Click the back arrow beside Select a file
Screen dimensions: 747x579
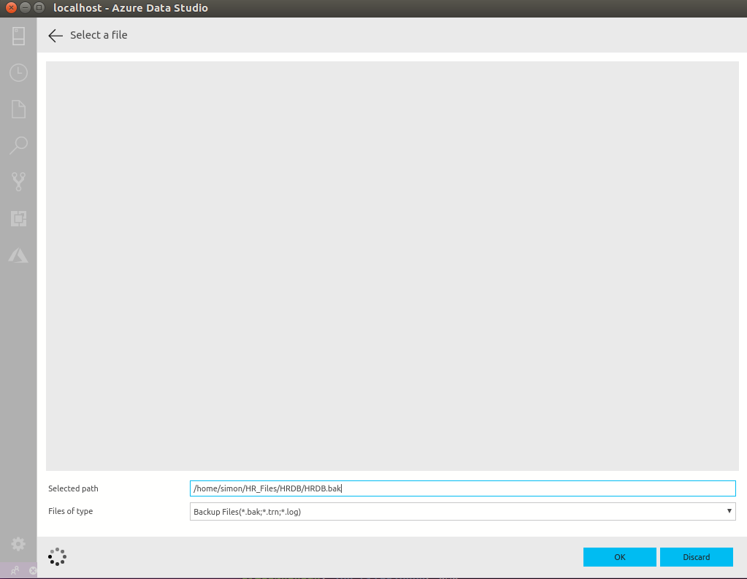tap(55, 35)
